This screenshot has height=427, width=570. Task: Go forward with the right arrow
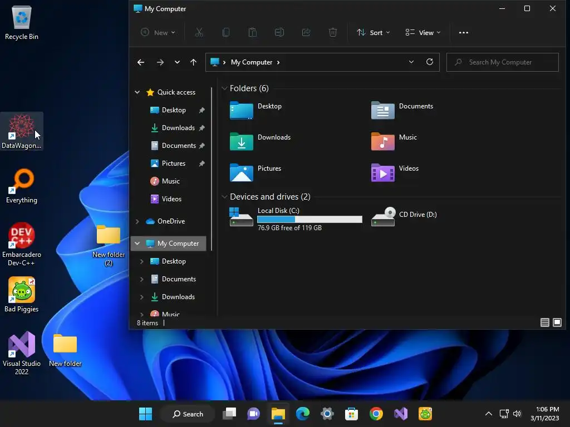click(160, 62)
